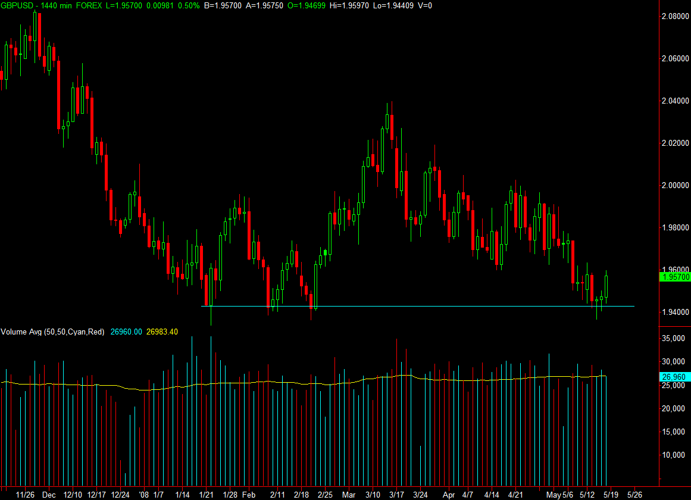Click the Volume Avg indicator label

[52, 332]
